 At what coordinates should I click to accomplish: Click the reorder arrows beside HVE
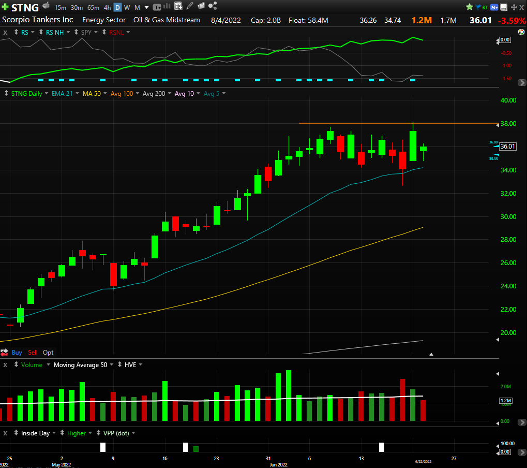pyautogui.click(x=119, y=364)
